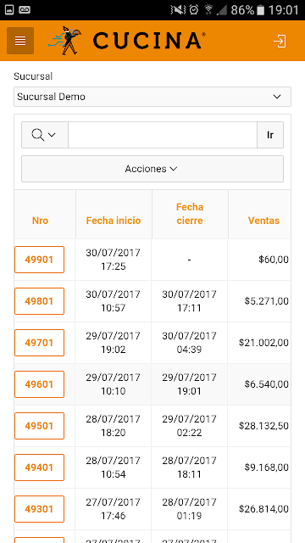Open record number 49301
Viewport: 305px width, 543px height.
click(x=40, y=509)
